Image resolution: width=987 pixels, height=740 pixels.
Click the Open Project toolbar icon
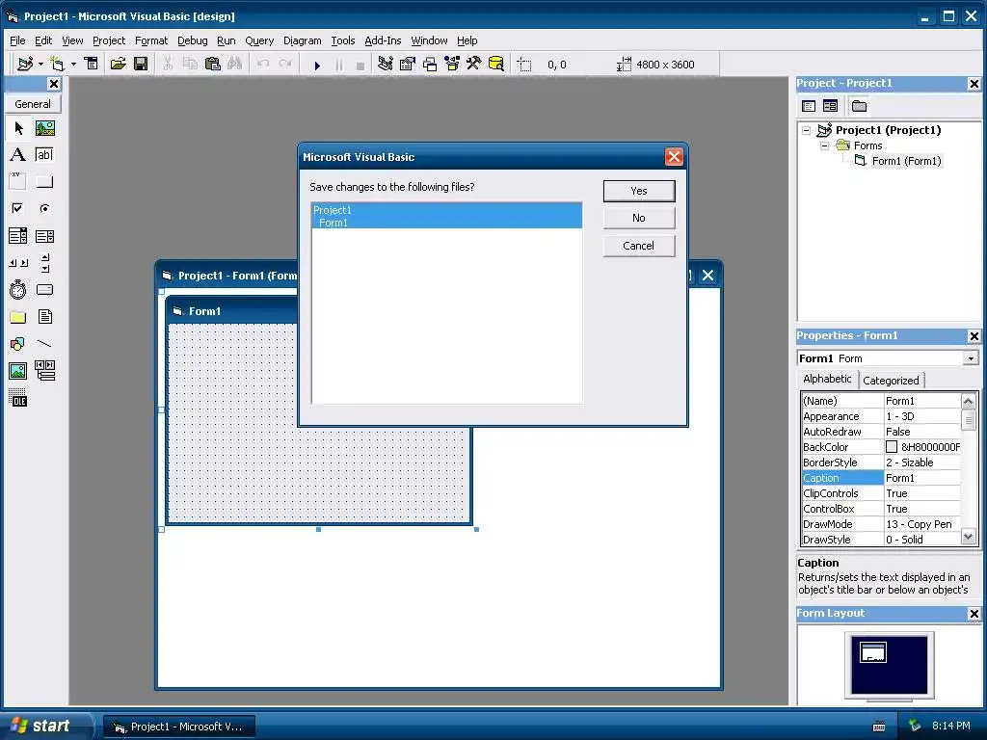pos(118,64)
